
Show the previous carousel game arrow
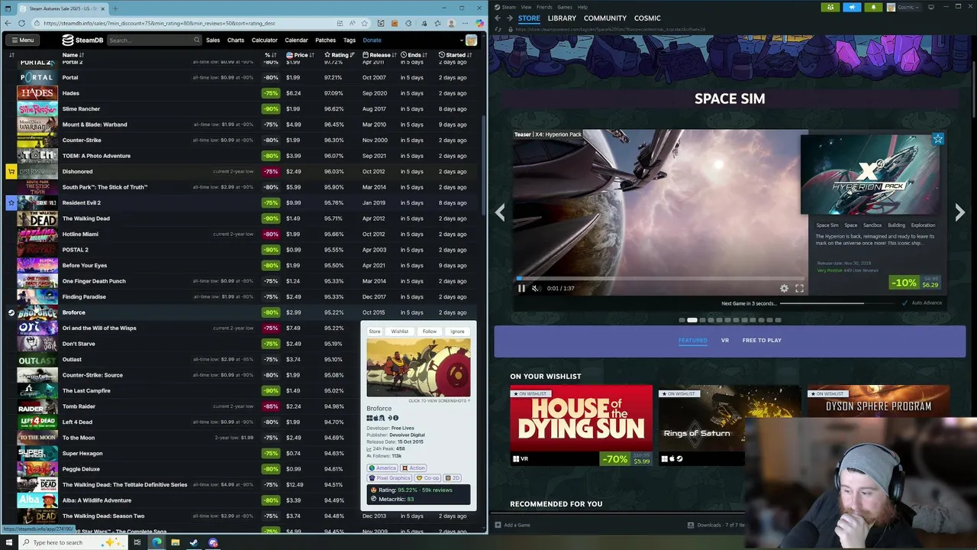click(500, 213)
